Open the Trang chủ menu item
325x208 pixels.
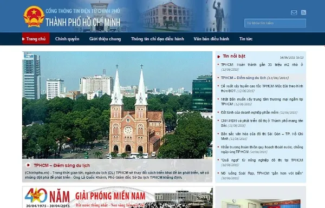[36, 39]
